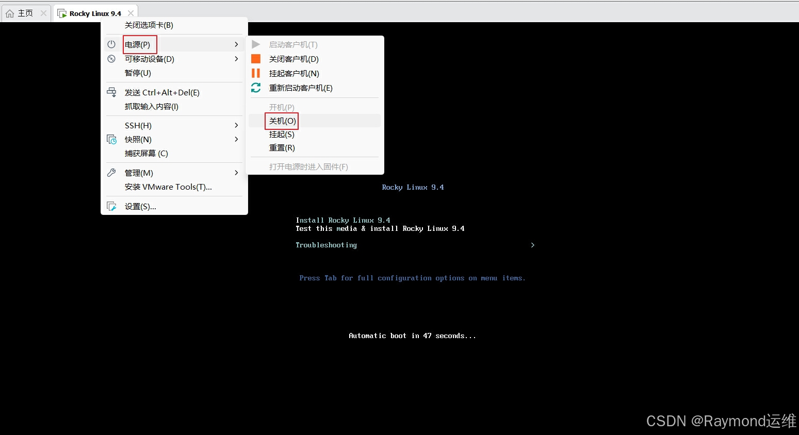Close the 主页 tab with its X
Screen dimensions: 799x435
click(x=43, y=13)
